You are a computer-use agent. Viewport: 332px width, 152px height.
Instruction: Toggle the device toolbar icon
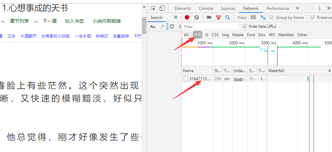tap(162, 8)
